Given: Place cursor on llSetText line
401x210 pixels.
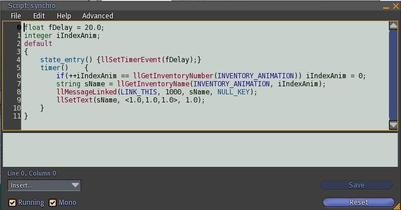Looking at the screenshot, I should [x=131, y=100].
